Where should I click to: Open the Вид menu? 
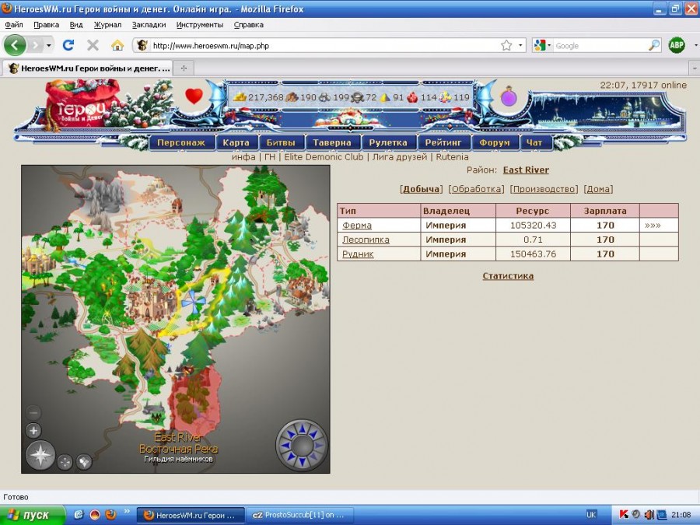point(76,25)
